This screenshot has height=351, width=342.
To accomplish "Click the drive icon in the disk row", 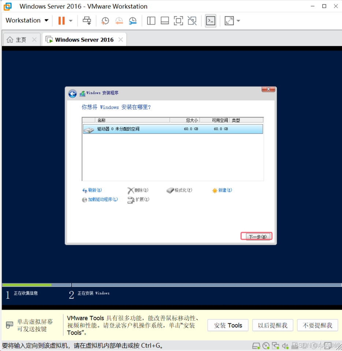I will [89, 129].
